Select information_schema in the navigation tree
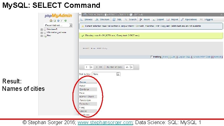Screen dimensions: 224x126 (56, 32)
